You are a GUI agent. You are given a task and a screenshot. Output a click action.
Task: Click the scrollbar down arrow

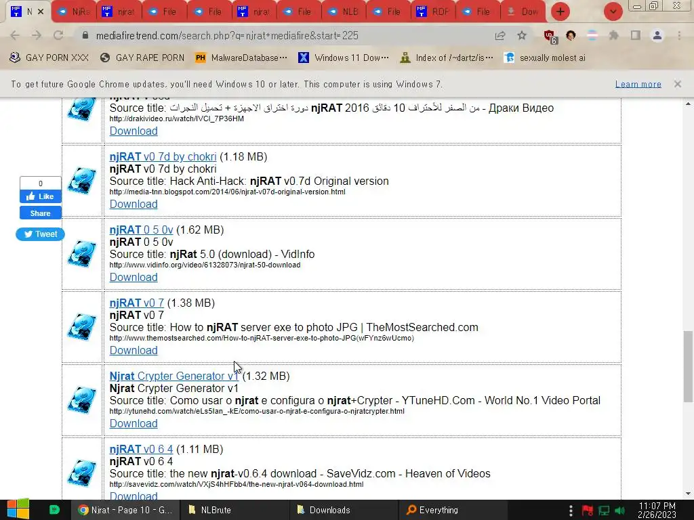pyautogui.click(x=687, y=494)
